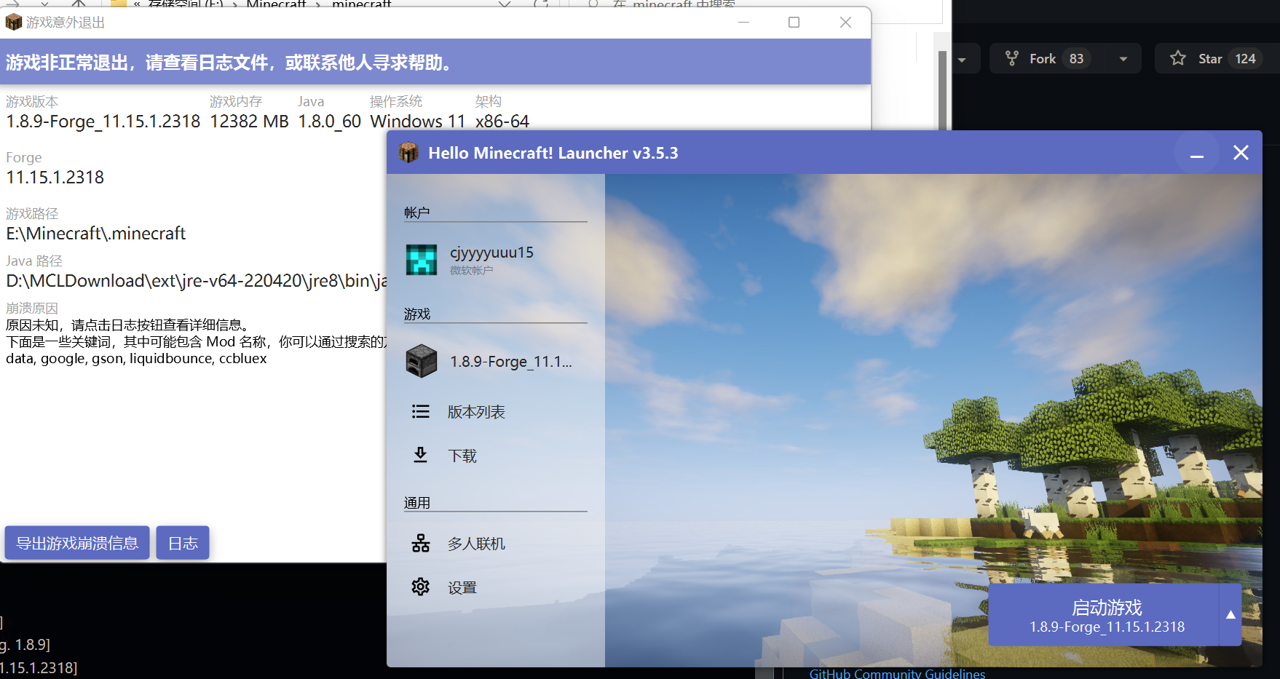Click the 导出游戏崩溃信息 button

pos(76,542)
